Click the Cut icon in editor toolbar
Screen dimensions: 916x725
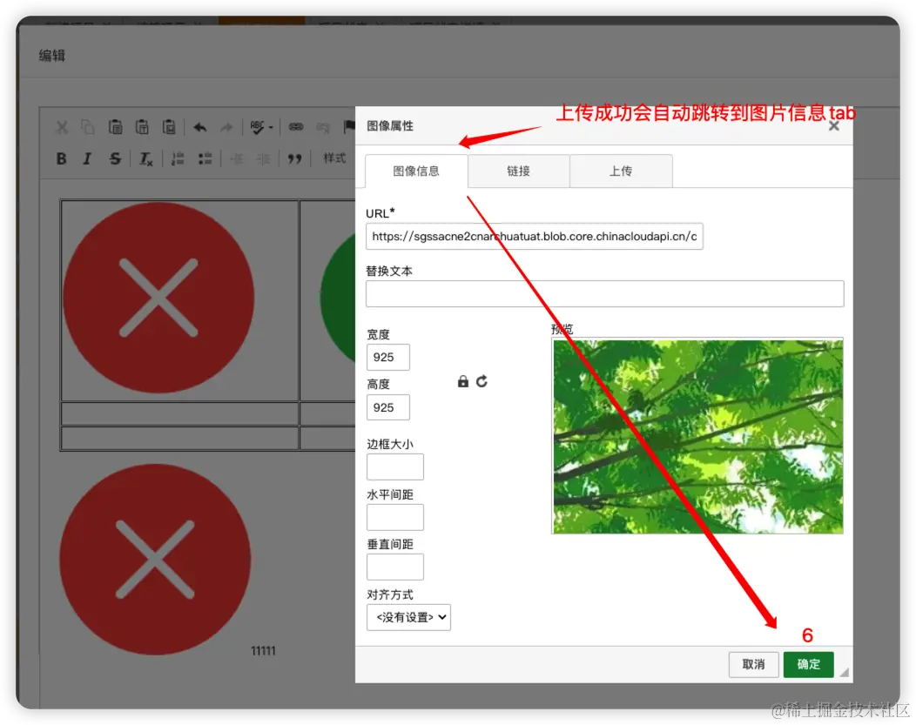pyautogui.click(x=61, y=127)
